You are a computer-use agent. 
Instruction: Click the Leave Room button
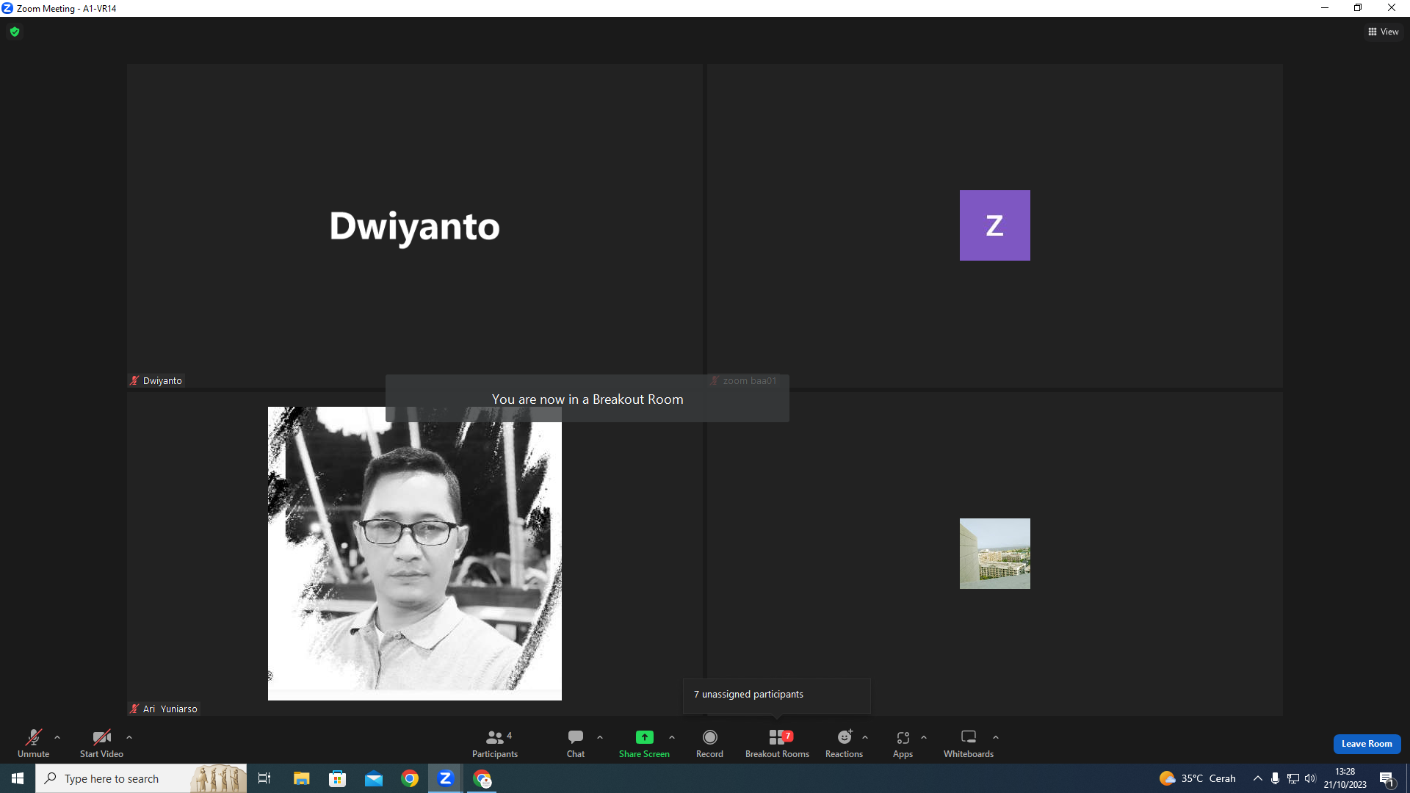pos(1367,744)
